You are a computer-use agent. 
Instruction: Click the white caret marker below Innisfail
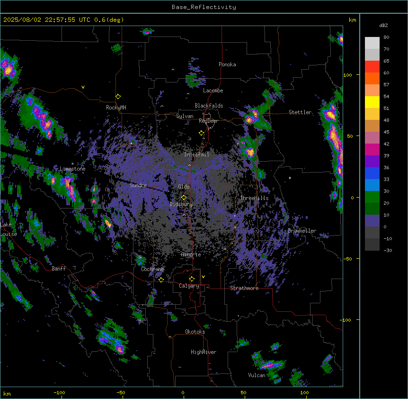[189, 165]
